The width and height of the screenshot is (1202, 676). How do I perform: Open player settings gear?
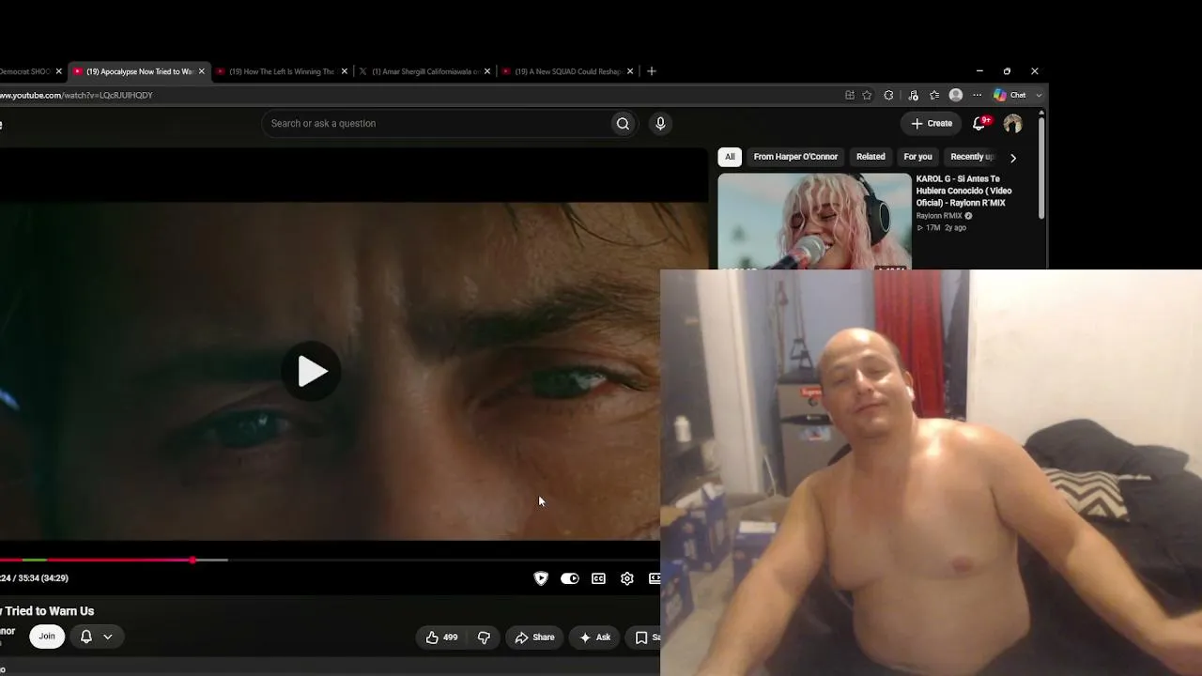point(627,578)
